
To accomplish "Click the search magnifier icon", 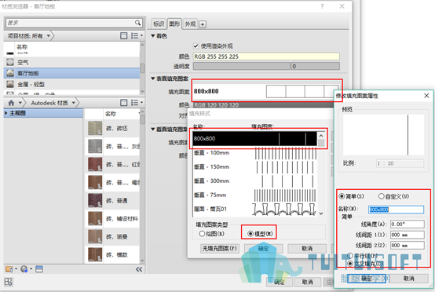I will tap(138, 23).
